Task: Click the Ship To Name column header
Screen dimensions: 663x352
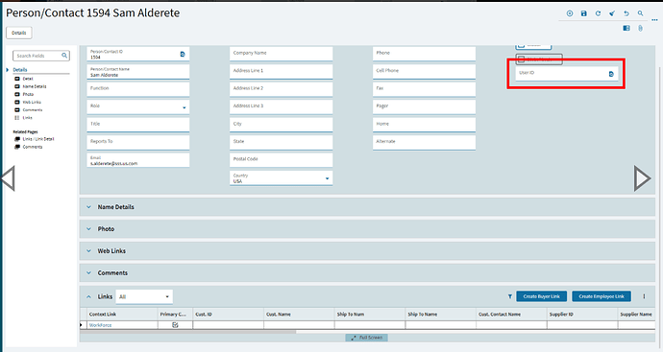Action: tap(441, 314)
